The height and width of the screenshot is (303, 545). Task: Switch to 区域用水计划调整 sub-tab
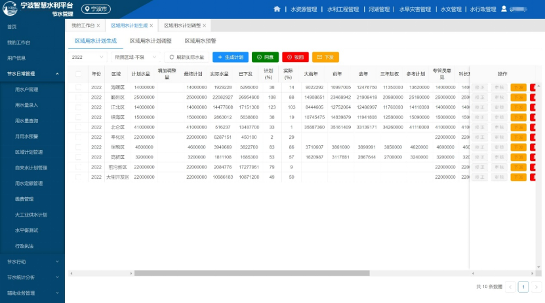150,41
